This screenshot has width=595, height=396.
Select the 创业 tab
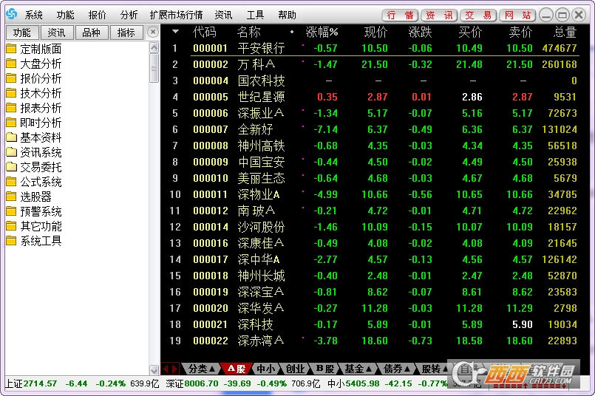click(x=295, y=369)
